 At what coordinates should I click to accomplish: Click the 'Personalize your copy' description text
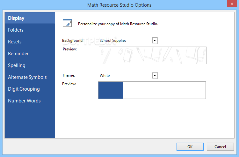tap(118, 24)
